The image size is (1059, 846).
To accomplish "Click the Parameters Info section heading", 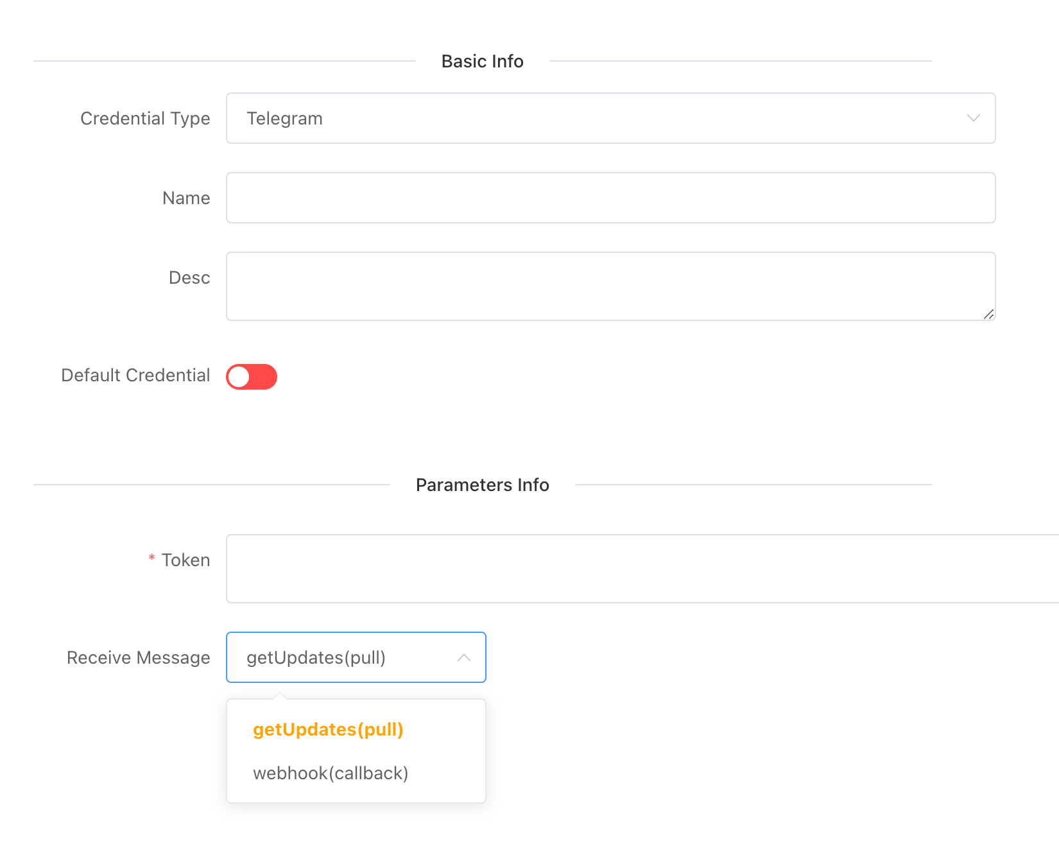I will [482, 485].
